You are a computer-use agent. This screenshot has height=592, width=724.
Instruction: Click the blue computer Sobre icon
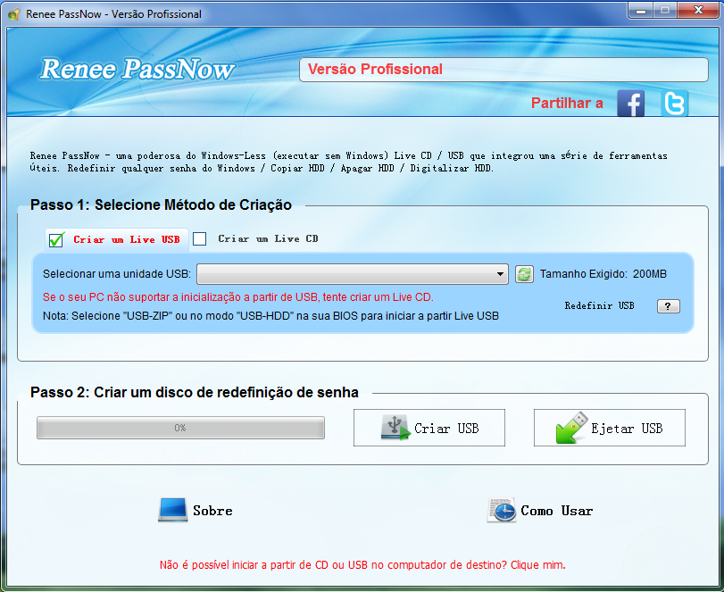point(172,510)
